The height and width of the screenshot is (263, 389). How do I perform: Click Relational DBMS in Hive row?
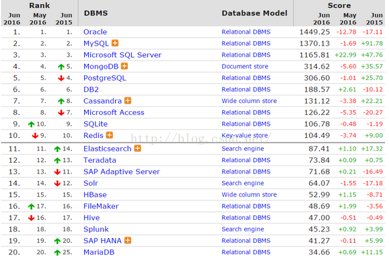pyautogui.click(x=246, y=218)
